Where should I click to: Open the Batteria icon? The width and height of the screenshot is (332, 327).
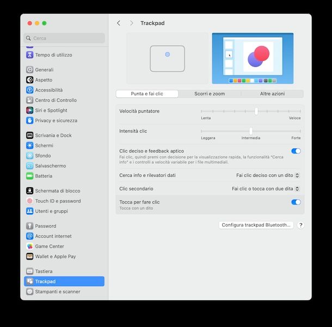tap(29, 176)
